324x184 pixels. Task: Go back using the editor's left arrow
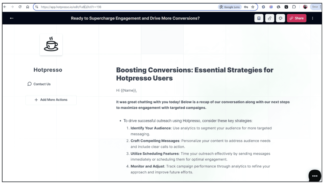click(12, 18)
